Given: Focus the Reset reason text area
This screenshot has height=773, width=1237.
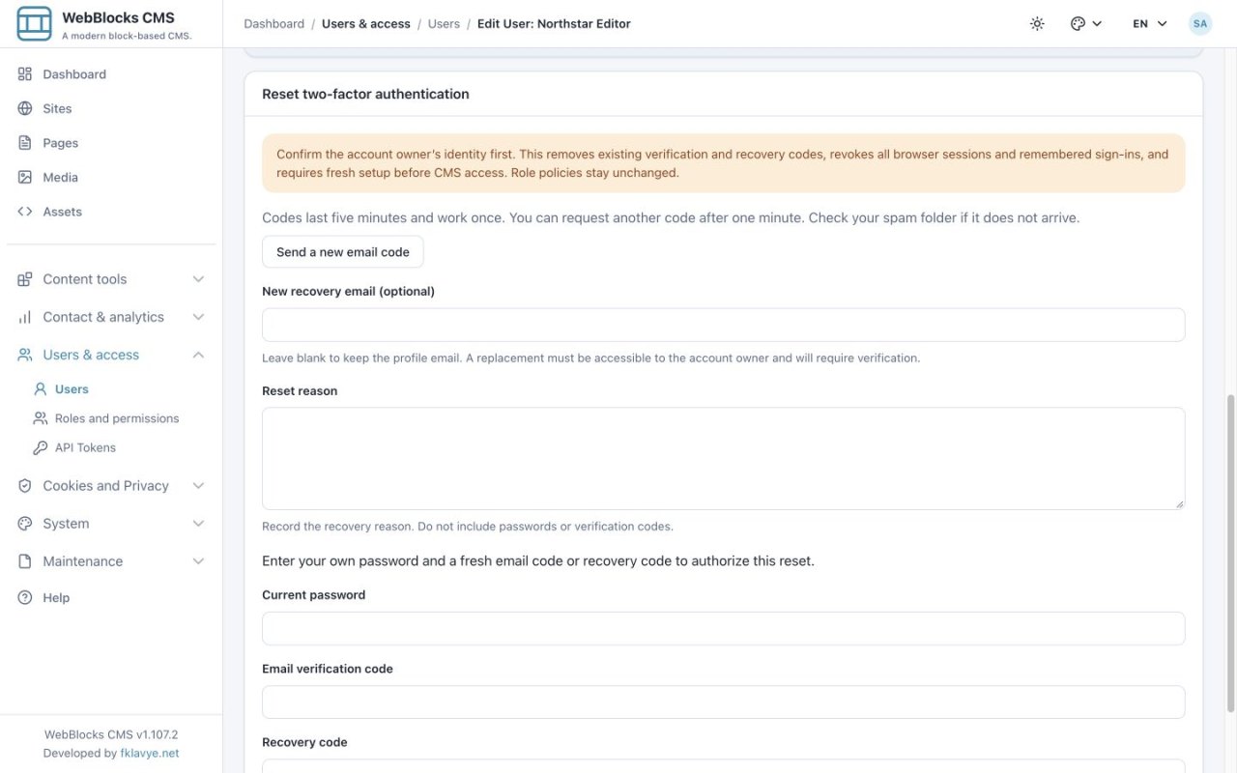Looking at the screenshot, I should click(723, 459).
